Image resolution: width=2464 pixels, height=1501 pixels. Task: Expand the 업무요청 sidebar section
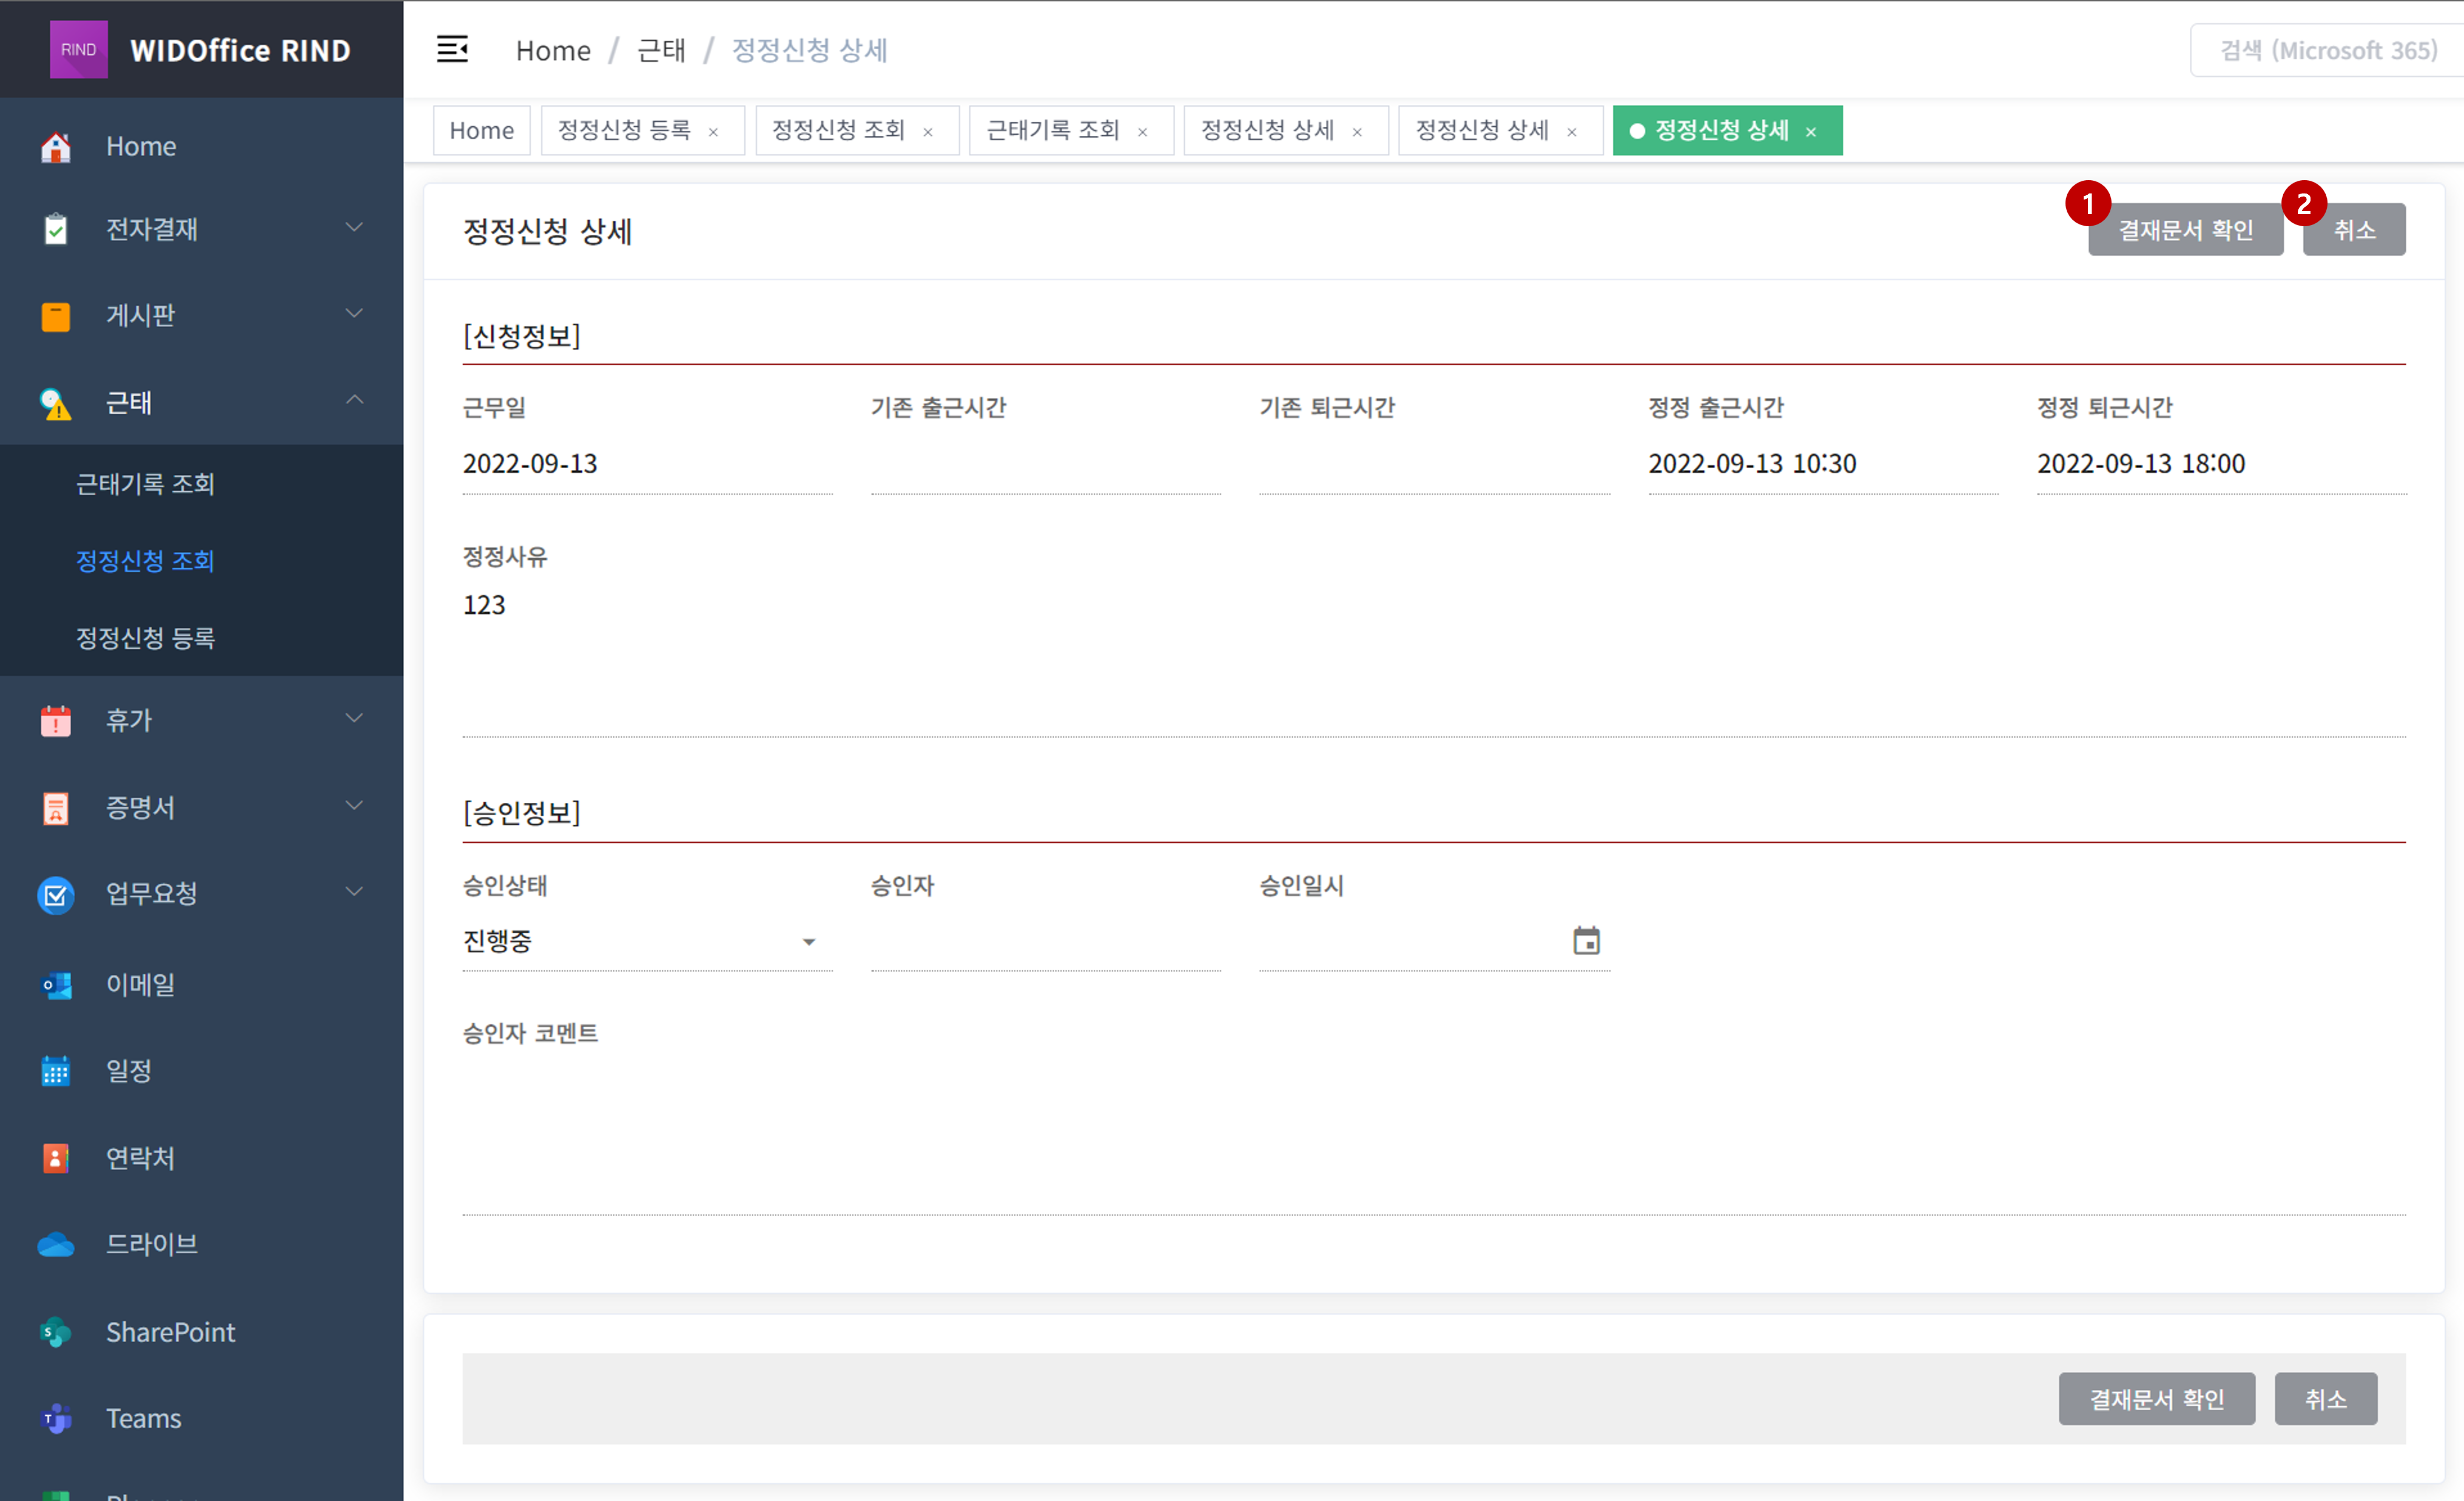(x=353, y=892)
